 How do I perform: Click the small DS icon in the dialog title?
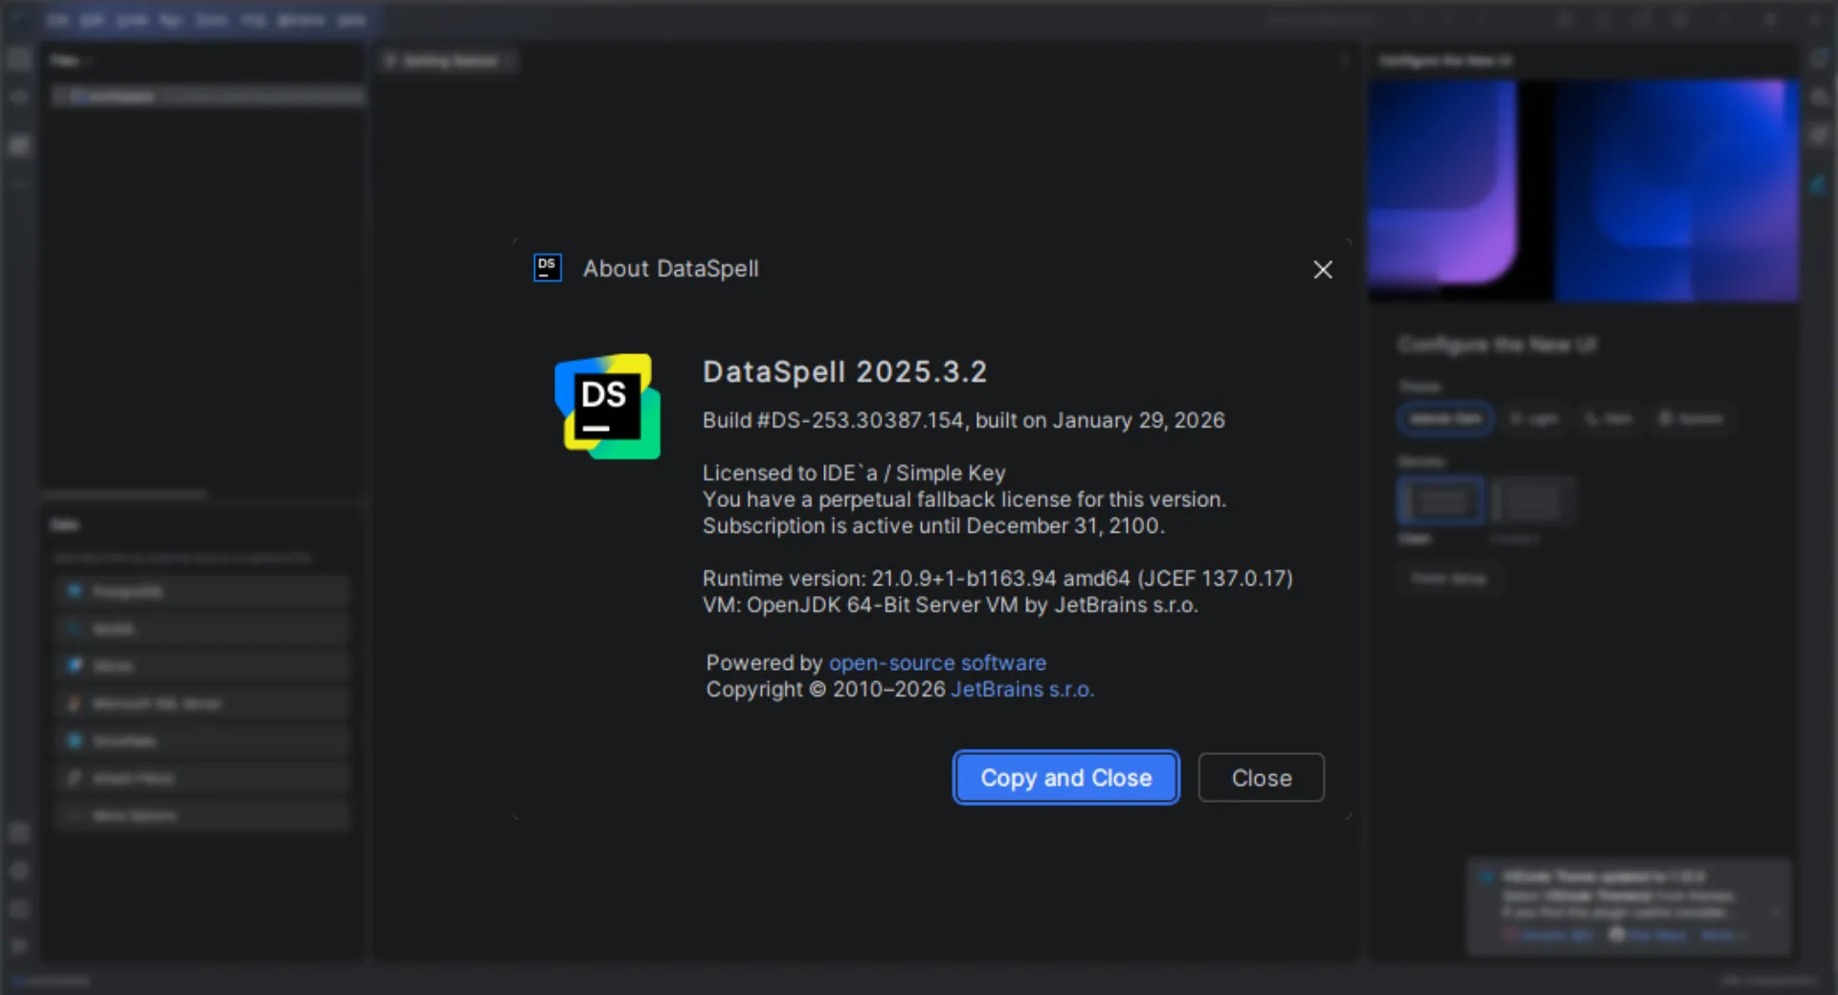pyautogui.click(x=548, y=268)
